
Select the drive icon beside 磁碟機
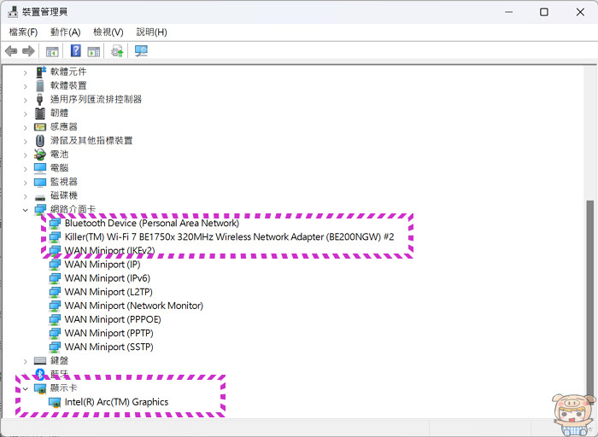[x=40, y=196]
